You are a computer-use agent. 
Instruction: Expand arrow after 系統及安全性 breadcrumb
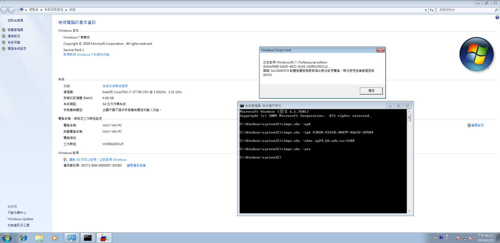pos(66,9)
